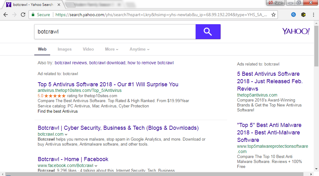Click thetop5antivirus.com sidebar URL
The width and height of the screenshot is (319, 176).
[257, 95]
